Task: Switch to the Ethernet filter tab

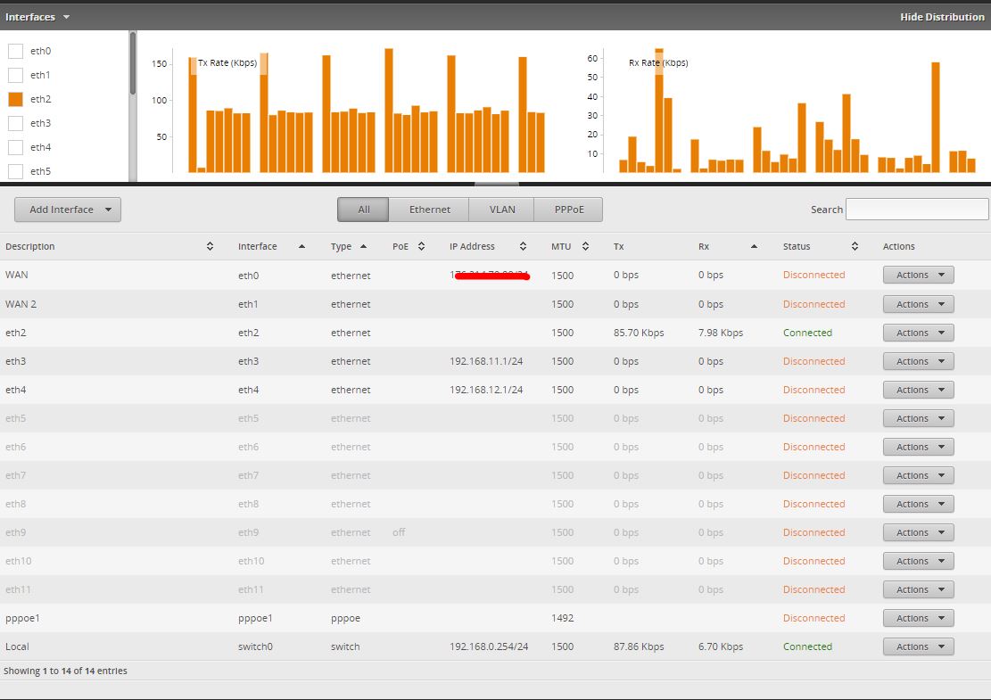Action: pyautogui.click(x=429, y=210)
